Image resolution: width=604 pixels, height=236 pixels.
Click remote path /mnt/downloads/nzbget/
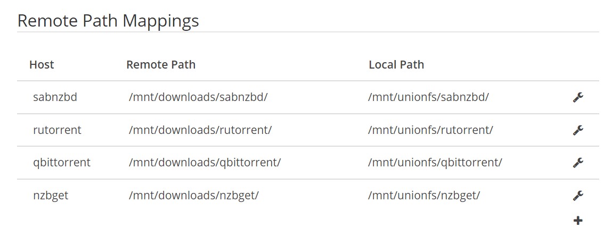194,196
